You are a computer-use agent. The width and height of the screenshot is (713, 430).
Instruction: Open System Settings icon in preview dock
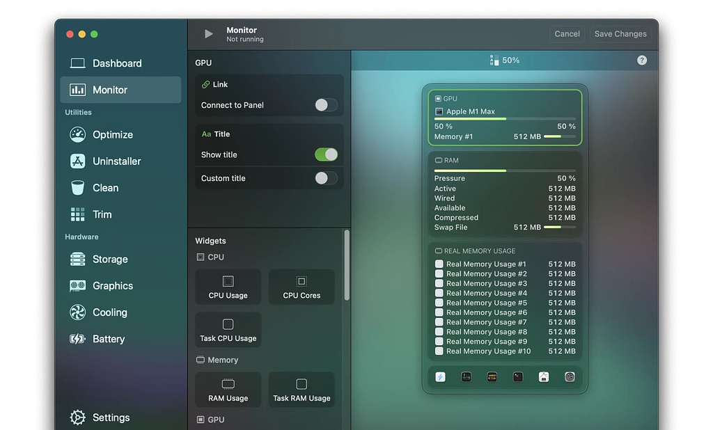[570, 377]
